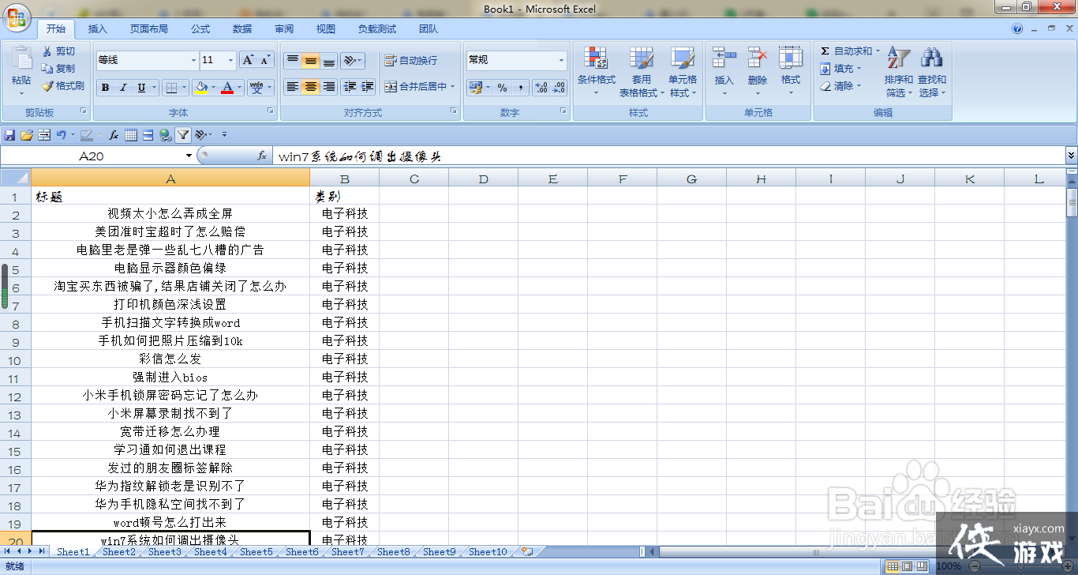Switch to the Data (数据) tab
The image size is (1078, 575).
point(242,29)
